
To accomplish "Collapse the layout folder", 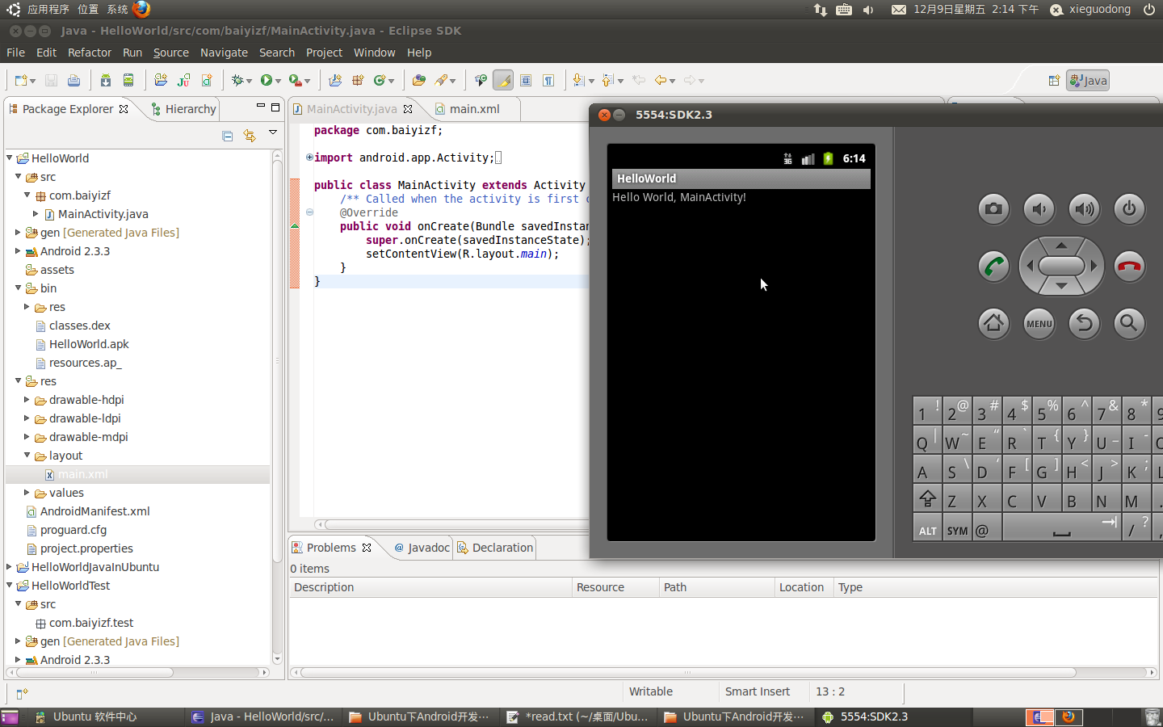I will pyautogui.click(x=27, y=456).
